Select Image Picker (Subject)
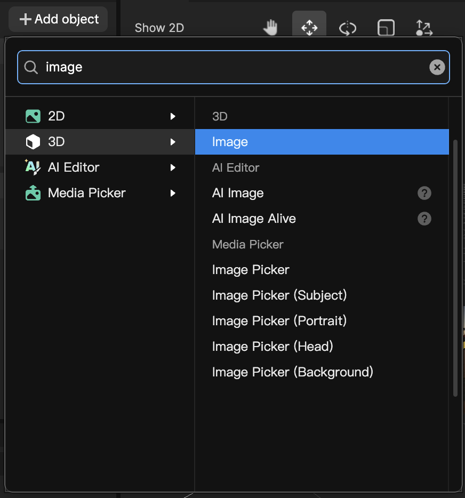 click(x=322, y=295)
